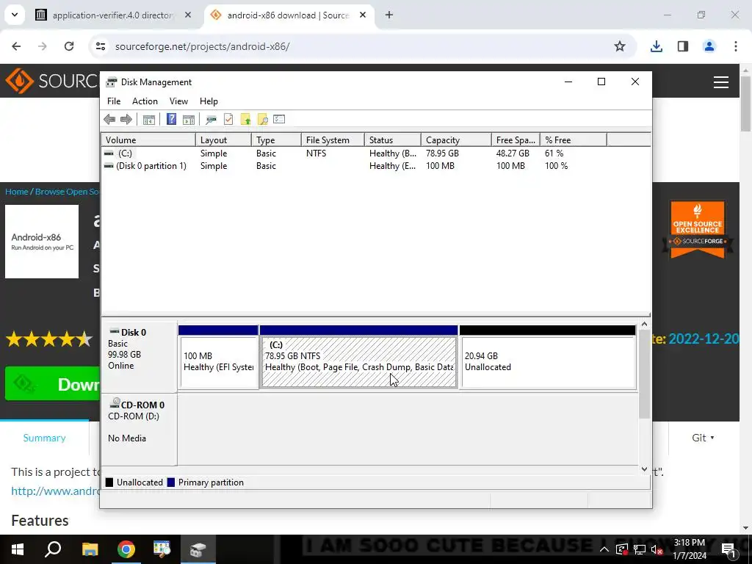Screen dimensions: 752x564
Task: Click the blue Primary partition legend swatch
Action: point(170,482)
